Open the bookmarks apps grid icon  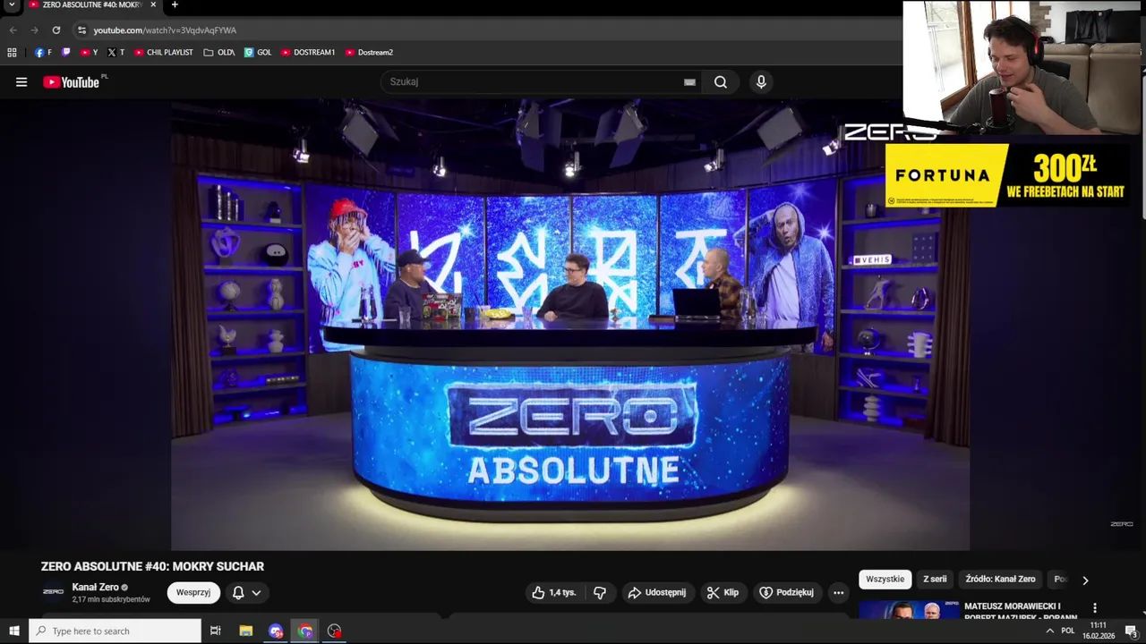(12, 53)
